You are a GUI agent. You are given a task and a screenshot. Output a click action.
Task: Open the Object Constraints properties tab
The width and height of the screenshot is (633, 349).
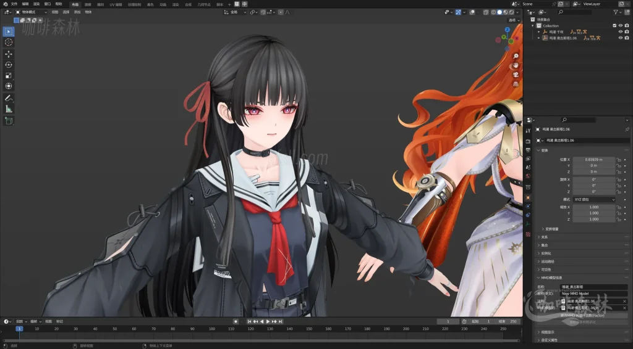tap(528, 215)
